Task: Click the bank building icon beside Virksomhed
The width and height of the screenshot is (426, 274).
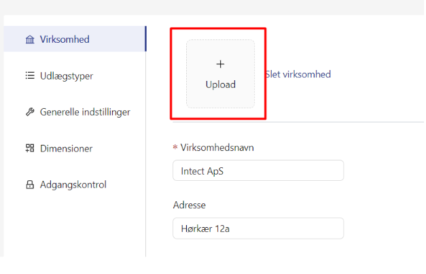Action: [x=30, y=39]
